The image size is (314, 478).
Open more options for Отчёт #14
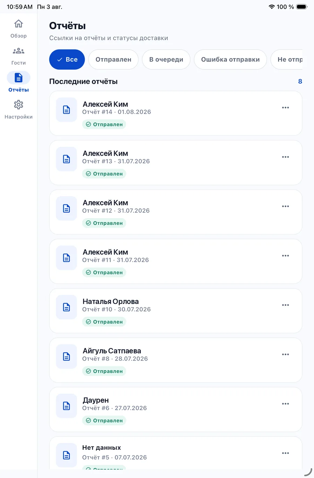click(x=285, y=108)
